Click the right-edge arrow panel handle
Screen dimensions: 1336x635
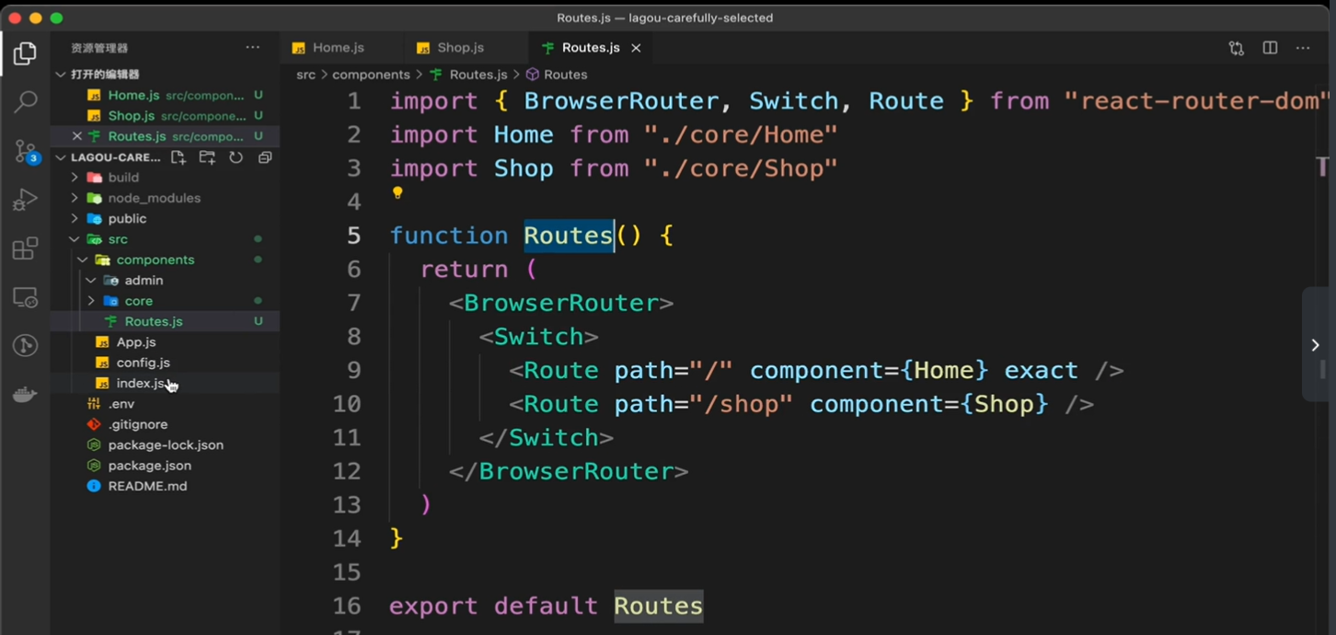(x=1315, y=345)
